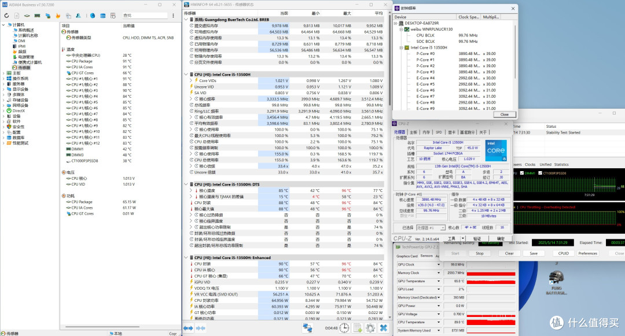This screenshot has height=336, width=625.
Task: Click HWiNFO network computers icon
Action: coord(307,328)
